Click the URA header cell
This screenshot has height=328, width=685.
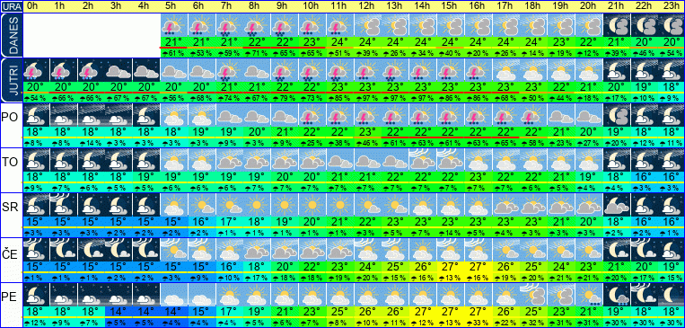tap(11, 6)
